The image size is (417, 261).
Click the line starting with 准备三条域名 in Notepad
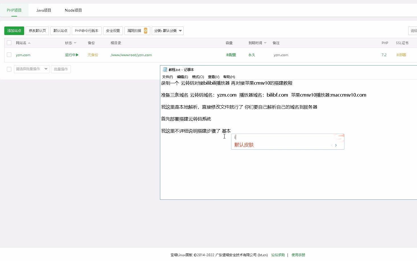tap(264, 95)
